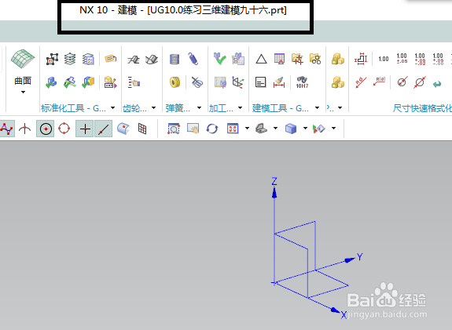Click the zoom area magnifier icon
Viewport: 452px width, 330px height.
coord(174,129)
